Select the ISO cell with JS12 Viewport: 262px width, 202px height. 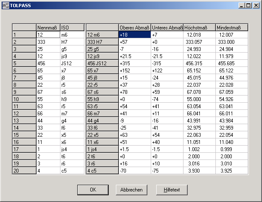(x=72, y=64)
